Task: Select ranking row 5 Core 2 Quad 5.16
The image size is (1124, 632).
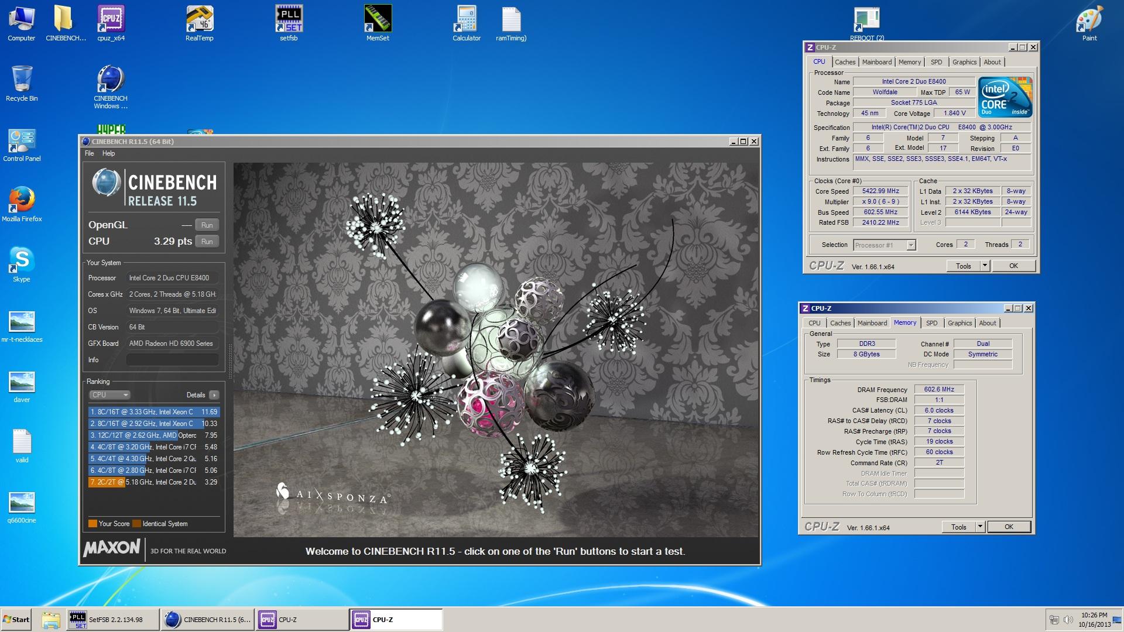Action: 154,459
